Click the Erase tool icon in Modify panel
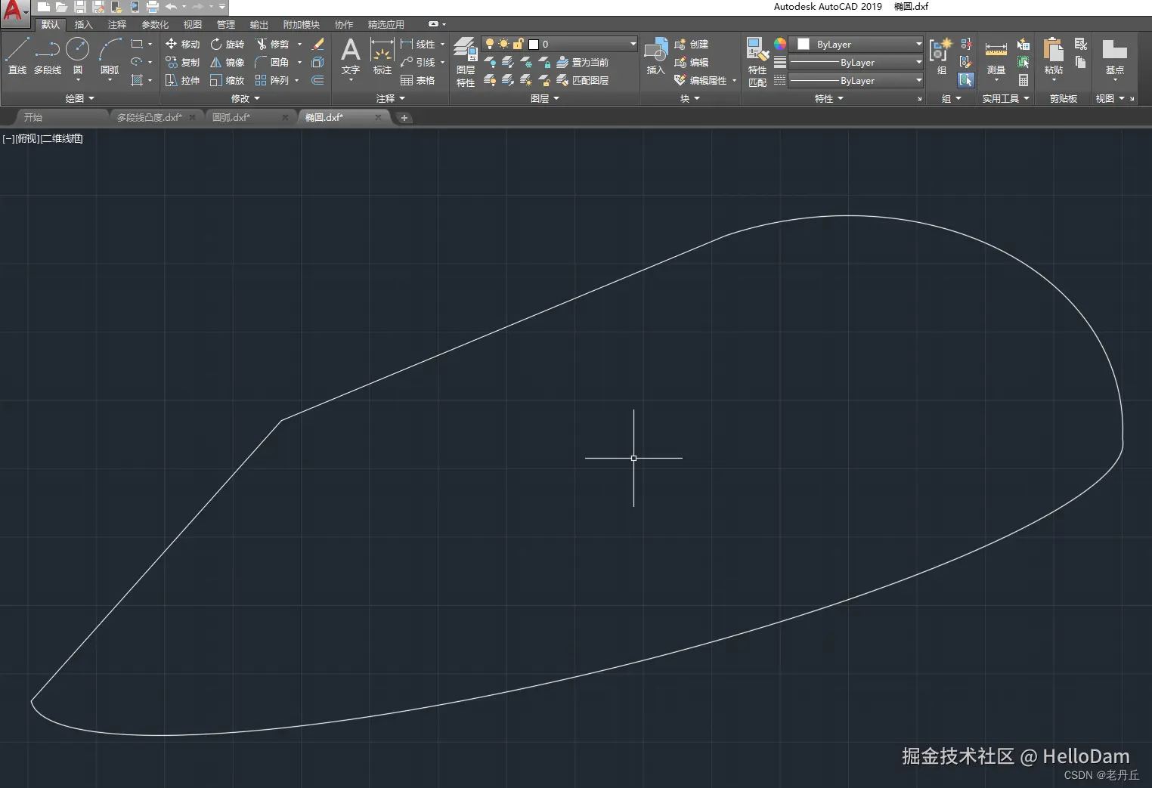1152x788 pixels. point(317,44)
